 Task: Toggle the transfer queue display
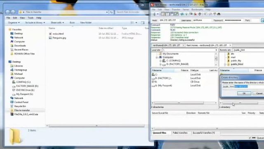pos(176,14)
